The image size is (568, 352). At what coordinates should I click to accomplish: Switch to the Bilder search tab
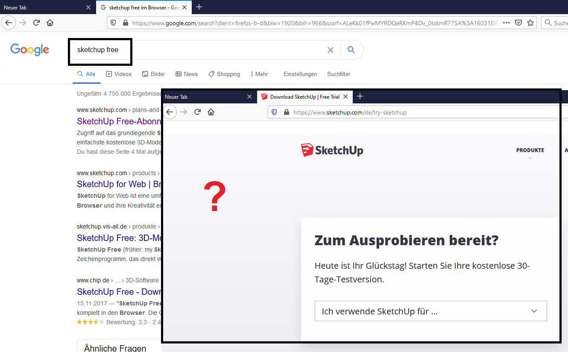click(154, 74)
